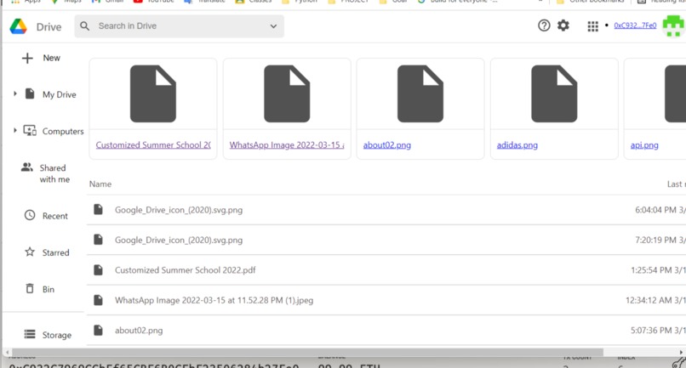Click the Recent clock icon
Screen dimensions: 686x368
30,215
